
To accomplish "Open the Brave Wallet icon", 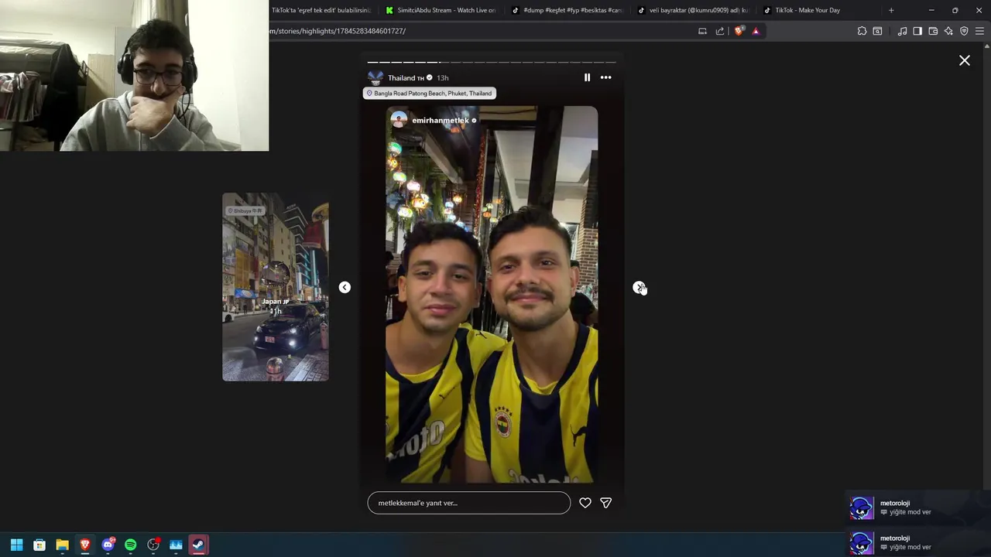I will 933,31.
